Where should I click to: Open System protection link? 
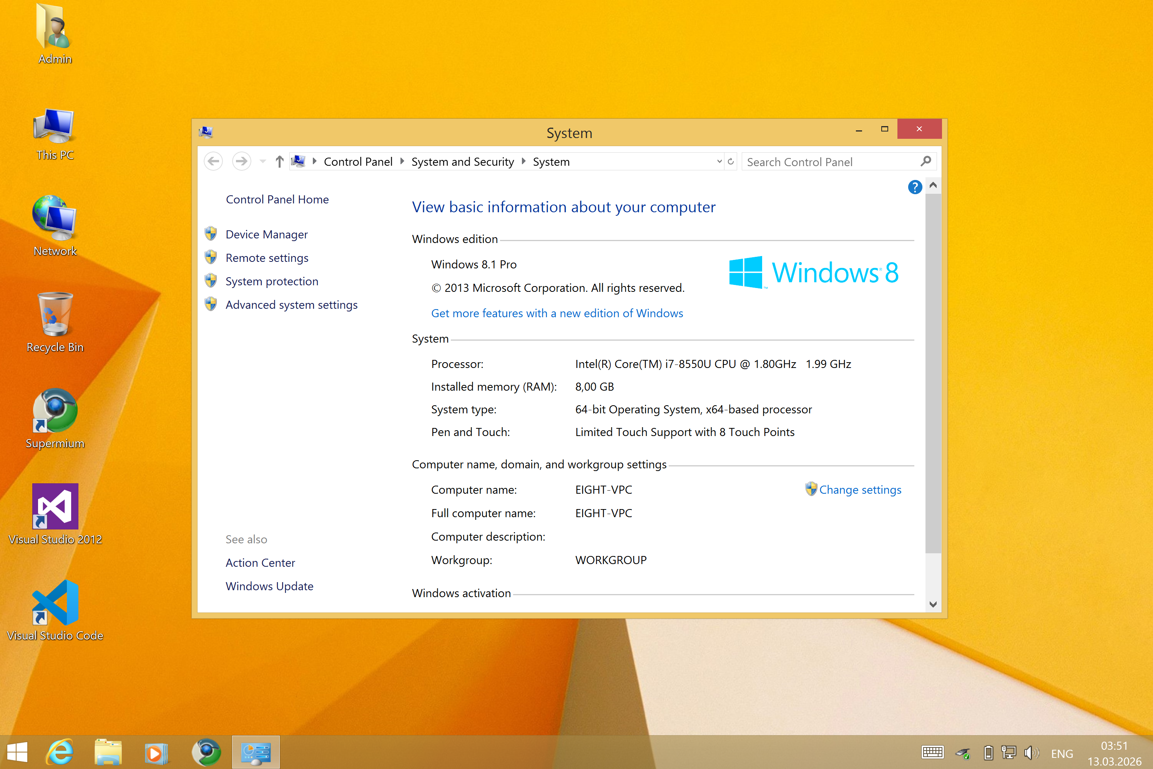pos(272,281)
